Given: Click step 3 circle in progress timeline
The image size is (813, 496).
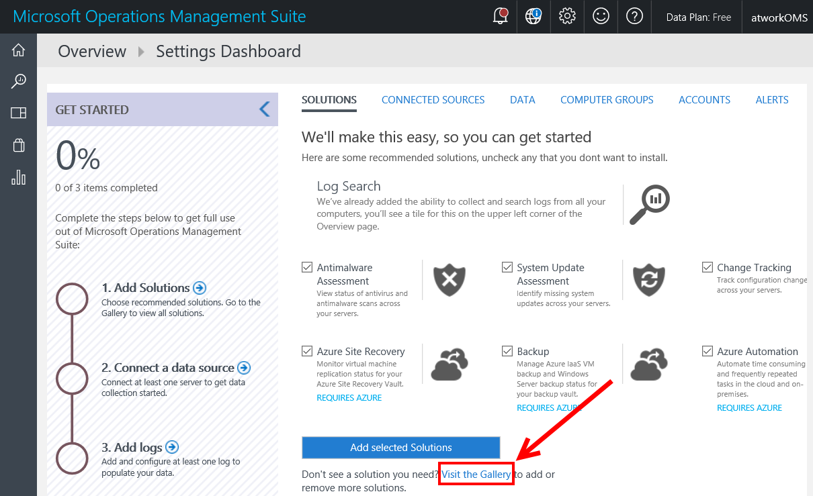Looking at the screenshot, I should [72, 458].
